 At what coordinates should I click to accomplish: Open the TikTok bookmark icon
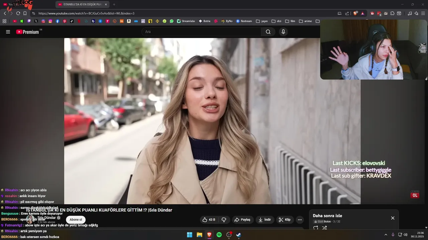(x=72, y=21)
